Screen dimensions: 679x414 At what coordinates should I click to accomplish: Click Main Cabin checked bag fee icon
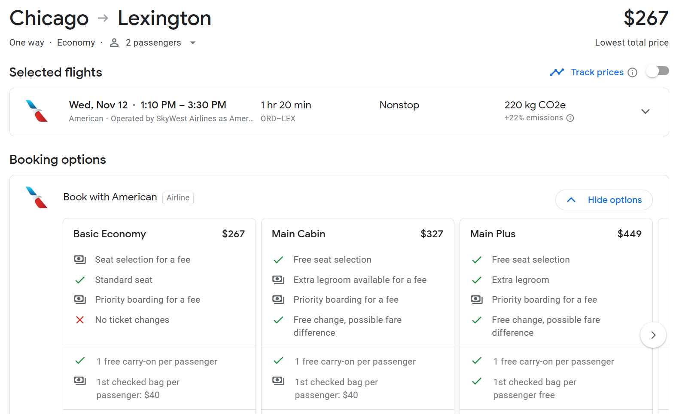[x=278, y=381]
